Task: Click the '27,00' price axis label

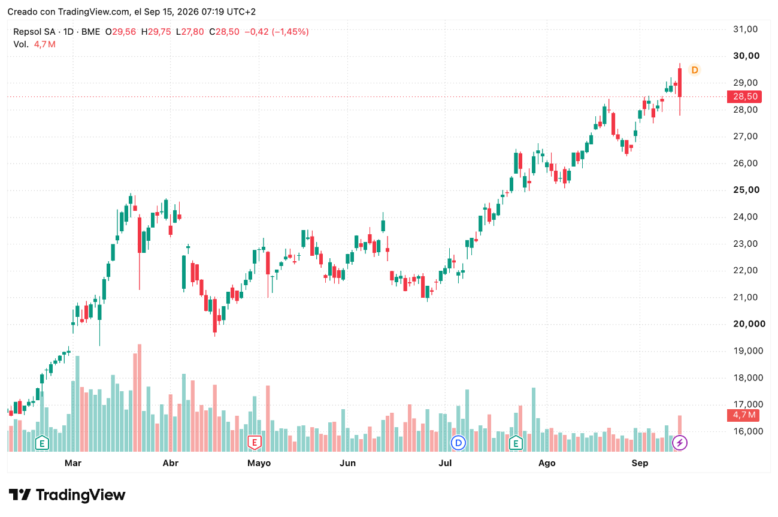Action: [746, 136]
